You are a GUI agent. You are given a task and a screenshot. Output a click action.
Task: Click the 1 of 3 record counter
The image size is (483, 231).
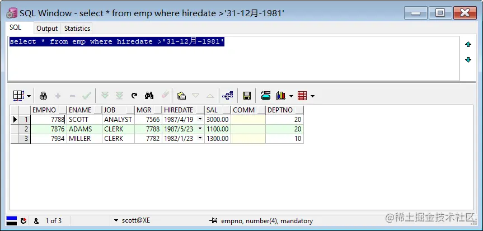point(53,221)
